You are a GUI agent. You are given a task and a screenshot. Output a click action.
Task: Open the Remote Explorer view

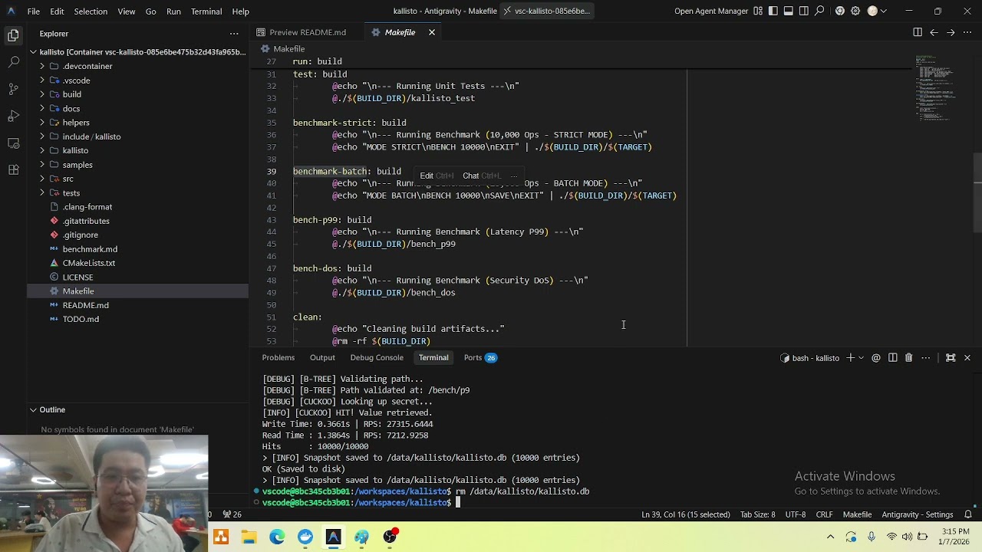pos(13,143)
